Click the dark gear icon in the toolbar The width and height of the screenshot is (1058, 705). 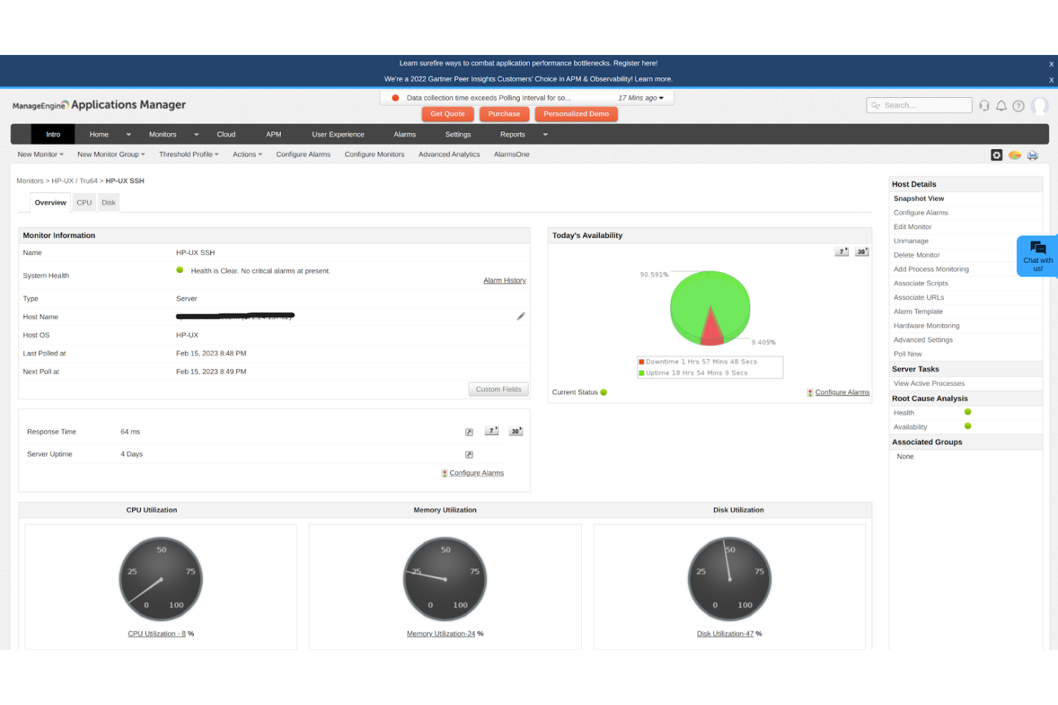[997, 155]
